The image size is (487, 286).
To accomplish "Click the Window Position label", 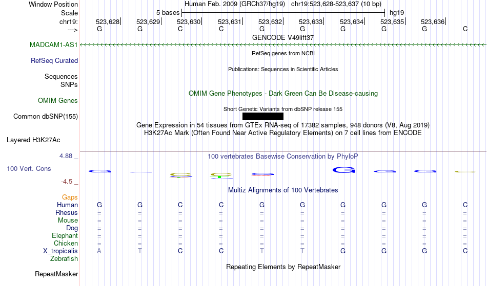I will click(53, 4).
